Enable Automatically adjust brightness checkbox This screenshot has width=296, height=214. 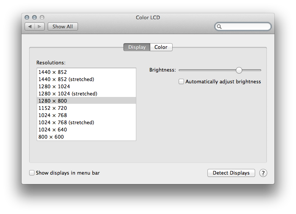click(181, 81)
